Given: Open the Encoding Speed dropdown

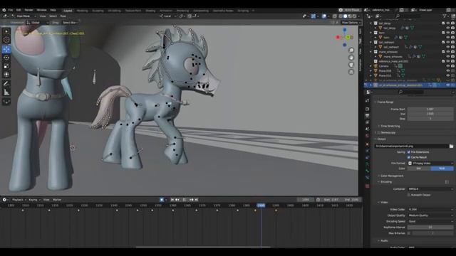Looking at the screenshot, I should (x=430, y=221).
